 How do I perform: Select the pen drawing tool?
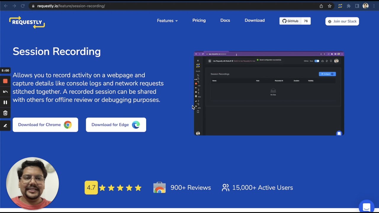point(5,125)
